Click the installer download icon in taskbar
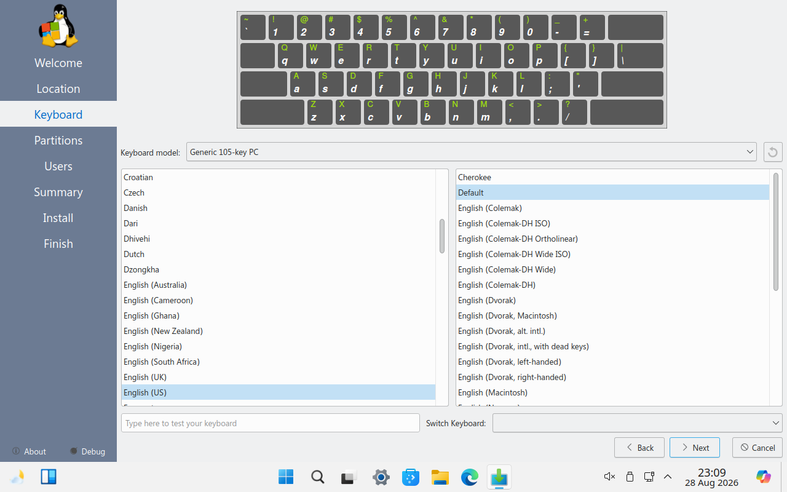 coord(499,477)
